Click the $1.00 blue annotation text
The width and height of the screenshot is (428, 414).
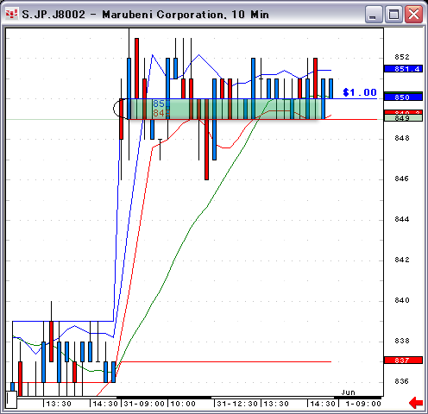pyautogui.click(x=360, y=92)
